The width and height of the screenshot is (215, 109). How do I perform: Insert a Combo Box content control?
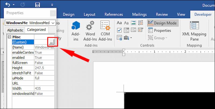click(126, 30)
